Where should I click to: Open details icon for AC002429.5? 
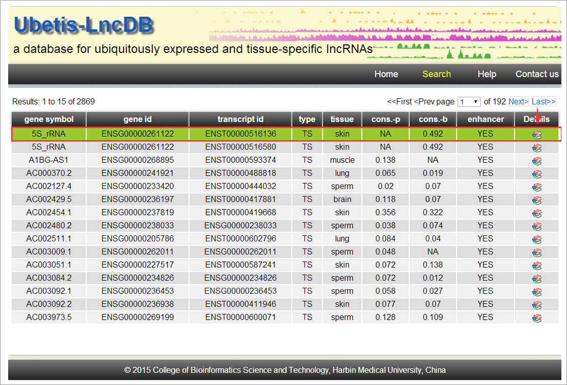(x=536, y=200)
